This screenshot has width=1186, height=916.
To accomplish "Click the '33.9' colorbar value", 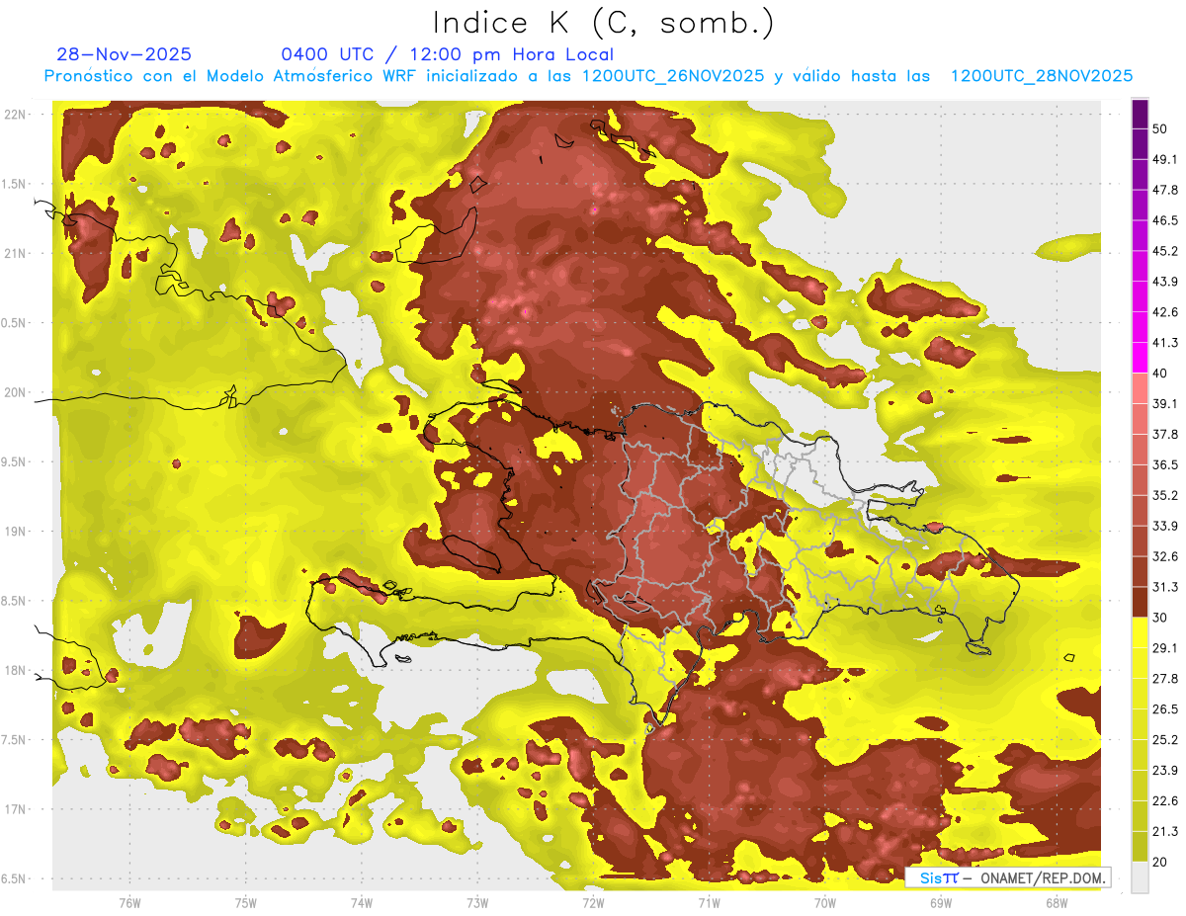I will [x=1165, y=526].
